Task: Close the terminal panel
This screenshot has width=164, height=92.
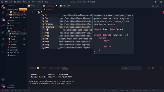Action: tap(161, 68)
